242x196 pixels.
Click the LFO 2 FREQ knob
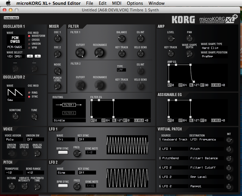[77, 187]
